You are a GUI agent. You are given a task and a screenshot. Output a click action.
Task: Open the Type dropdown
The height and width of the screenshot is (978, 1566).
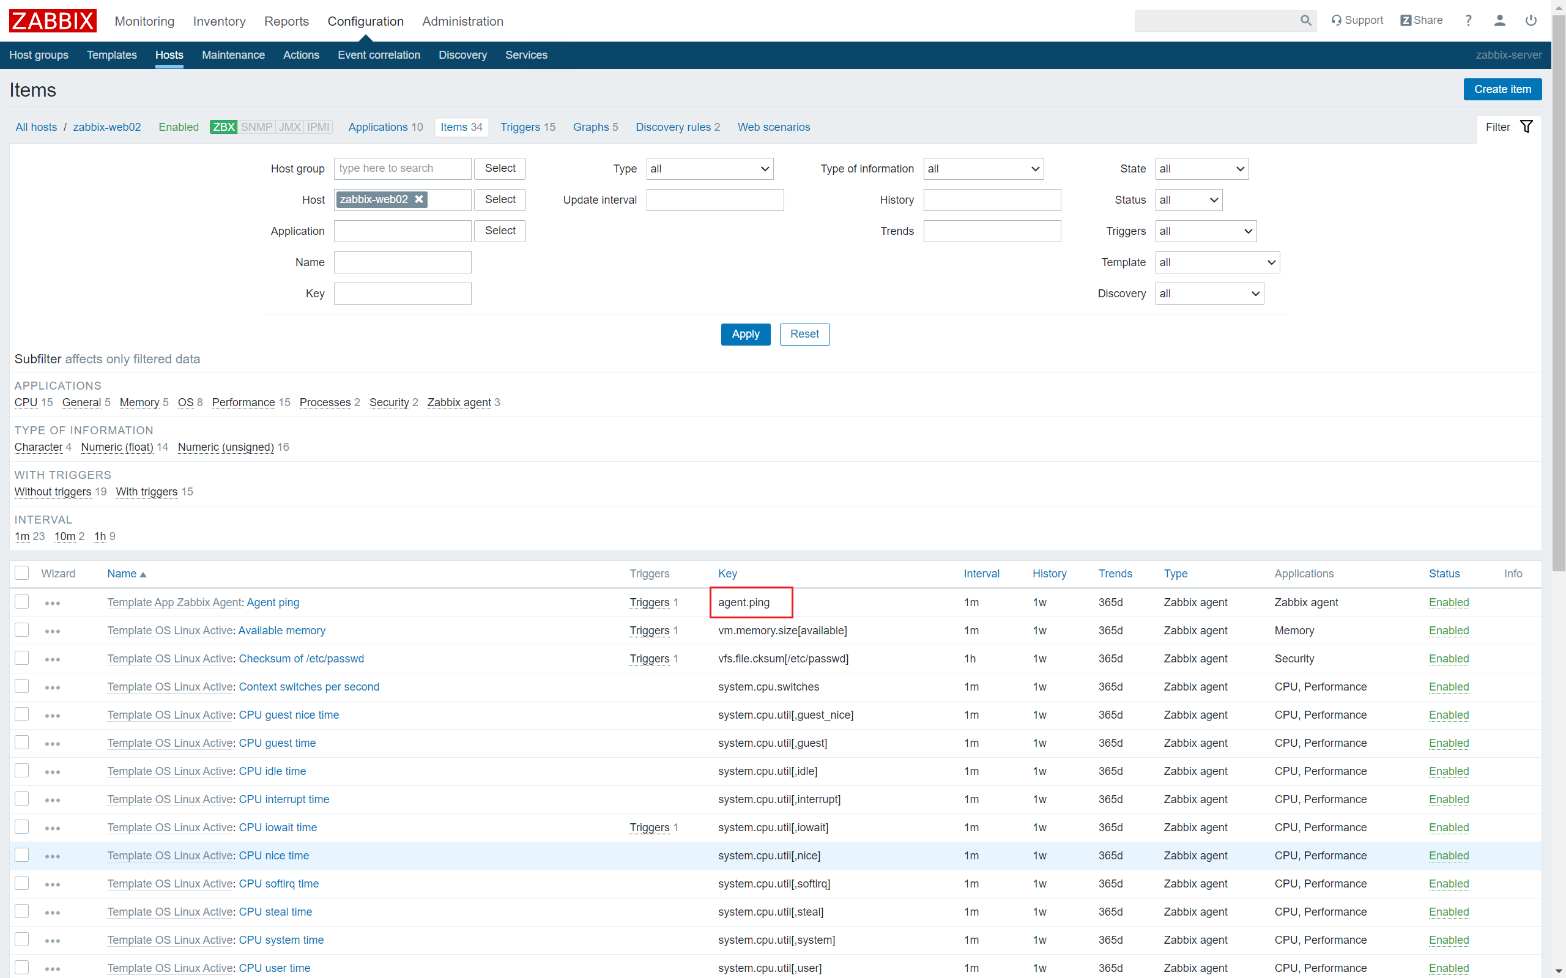point(710,169)
